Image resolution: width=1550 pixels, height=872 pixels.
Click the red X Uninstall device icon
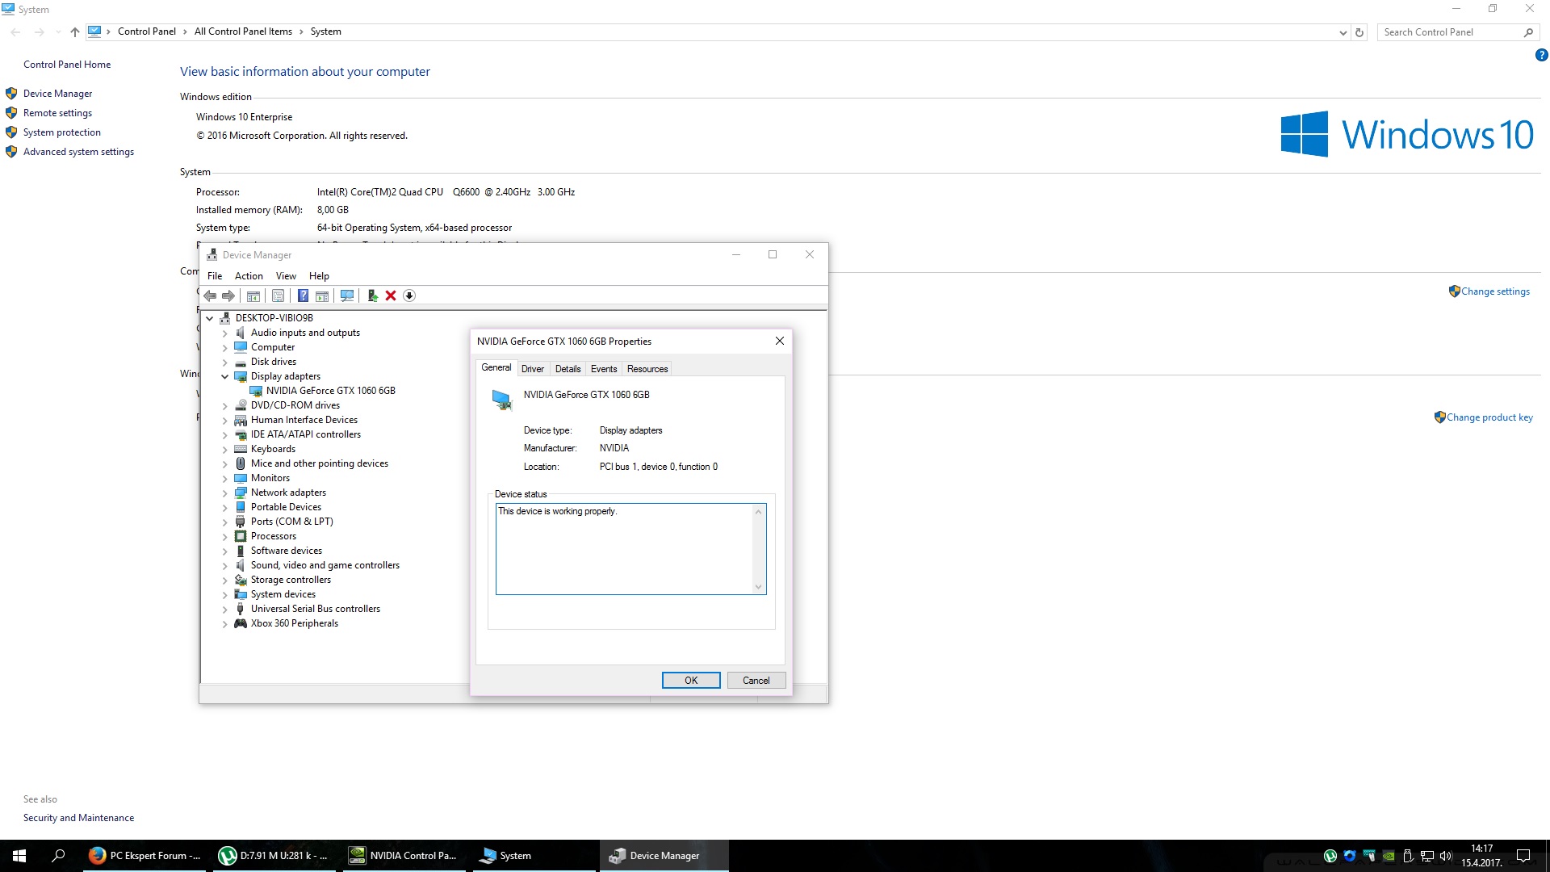[x=391, y=296]
